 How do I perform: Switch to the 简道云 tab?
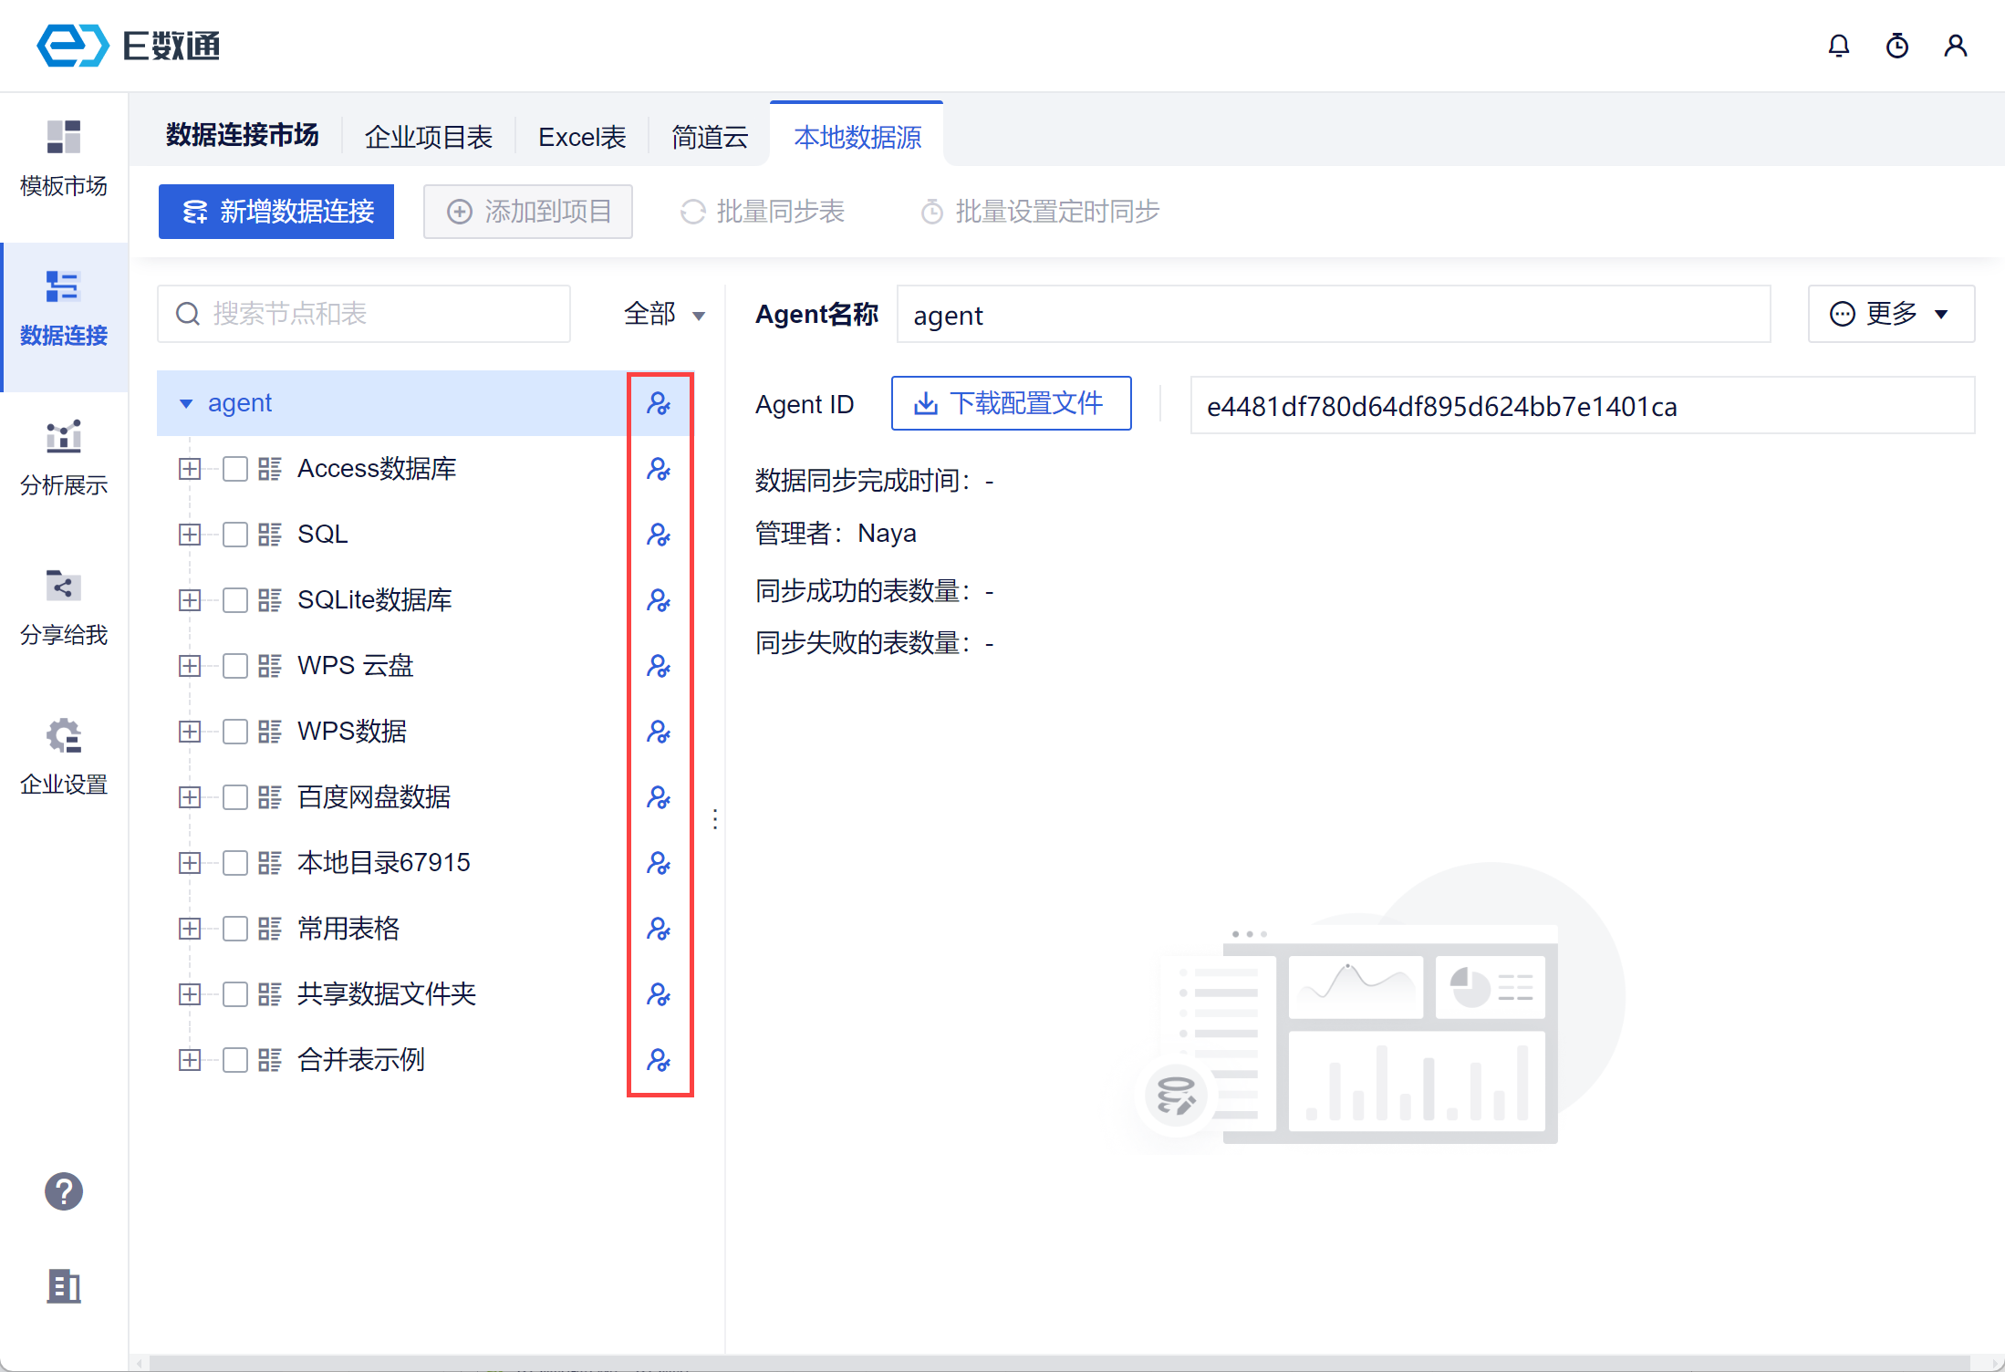(x=709, y=137)
